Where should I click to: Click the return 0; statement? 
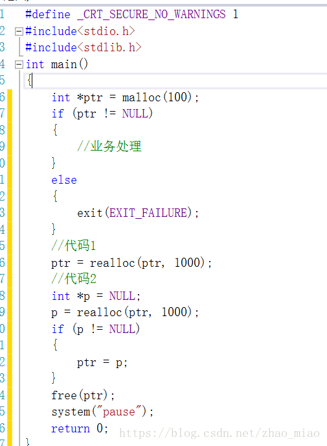tap(80, 428)
